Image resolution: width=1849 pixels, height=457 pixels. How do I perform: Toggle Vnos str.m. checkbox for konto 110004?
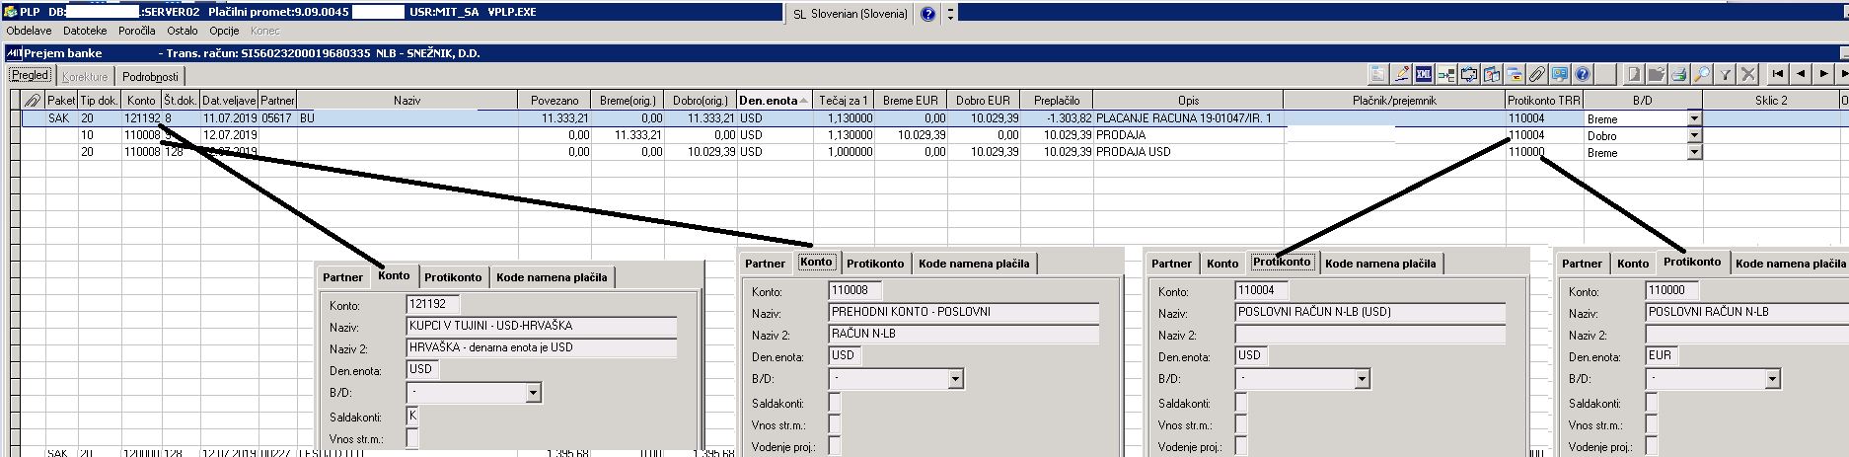(x=1241, y=423)
